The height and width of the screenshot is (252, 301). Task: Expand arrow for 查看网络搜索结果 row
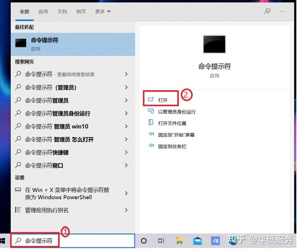126,74
